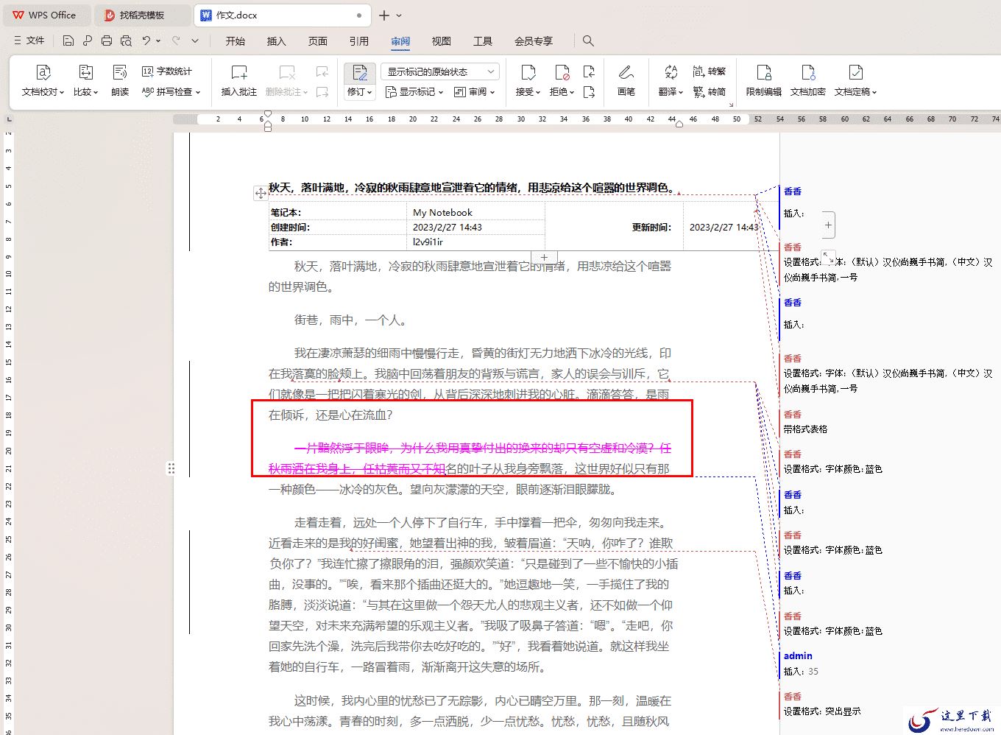Click the add column plus button beside table
The height and width of the screenshot is (735, 1001).
click(828, 225)
